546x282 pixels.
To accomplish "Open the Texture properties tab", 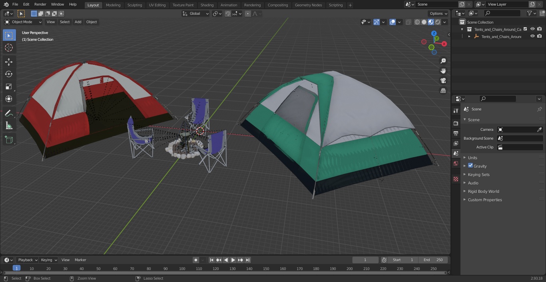I will click(456, 179).
